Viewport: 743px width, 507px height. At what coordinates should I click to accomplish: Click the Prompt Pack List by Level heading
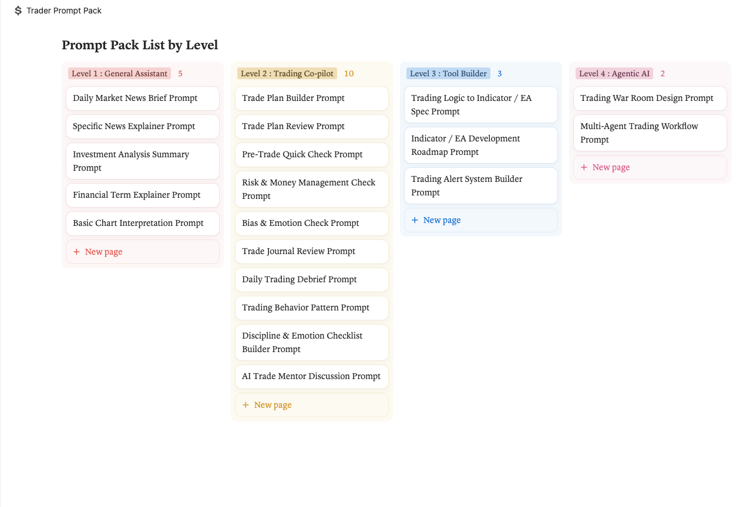tap(140, 45)
